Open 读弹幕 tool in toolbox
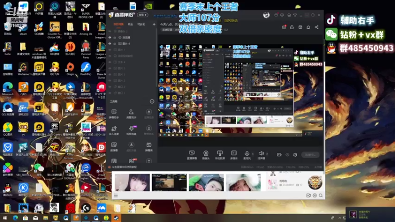This screenshot has width=395, height=222. tap(114, 147)
